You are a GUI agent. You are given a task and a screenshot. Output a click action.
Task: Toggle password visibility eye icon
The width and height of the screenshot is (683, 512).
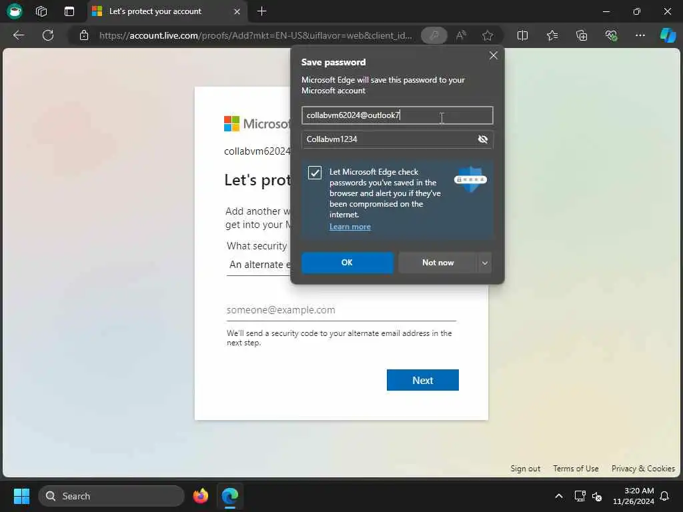coord(483,139)
